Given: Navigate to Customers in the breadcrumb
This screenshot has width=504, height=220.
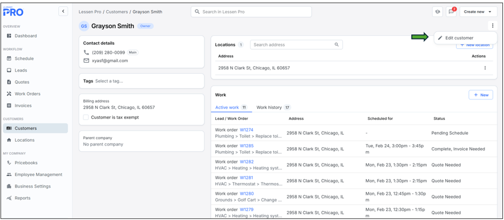Looking at the screenshot, I should coord(117,12).
